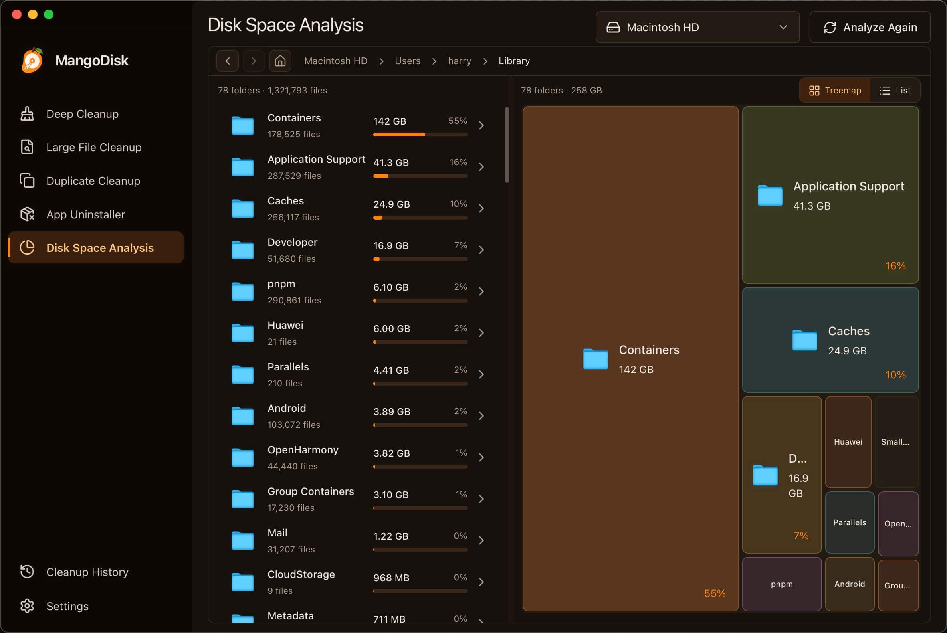Go to Large File Cleanup section
The height and width of the screenshot is (633, 947).
tap(96, 147)
